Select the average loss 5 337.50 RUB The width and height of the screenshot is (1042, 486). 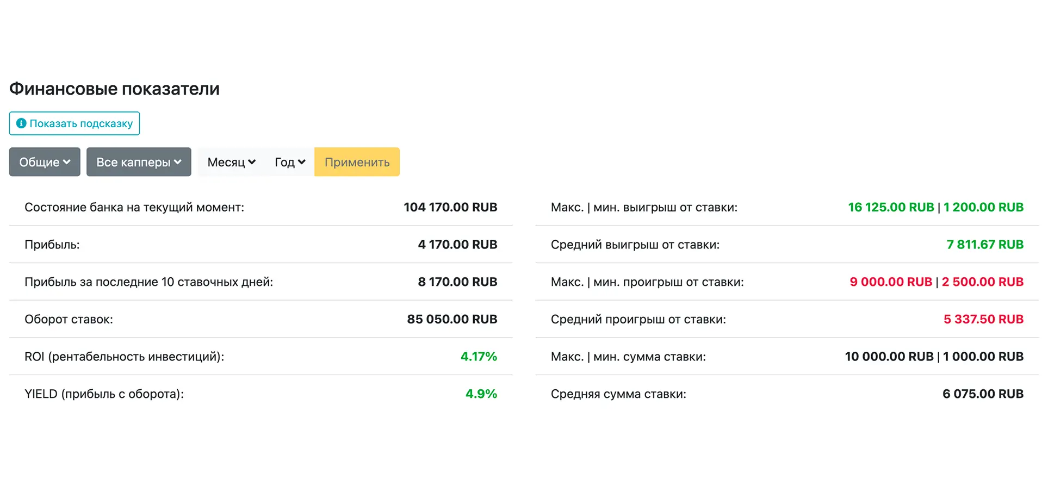(x=983, y=319)
